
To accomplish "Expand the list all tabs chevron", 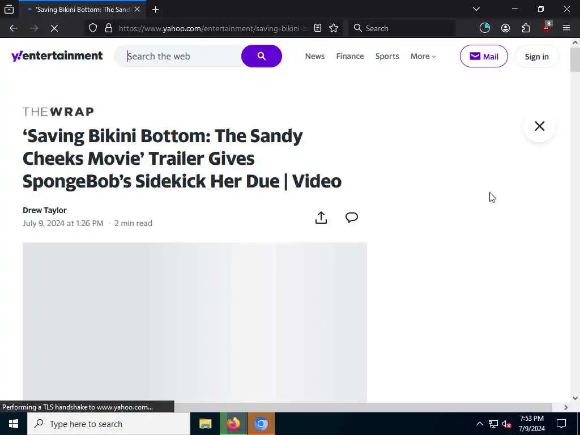I will pyautogui.click(x=476, y=9).
